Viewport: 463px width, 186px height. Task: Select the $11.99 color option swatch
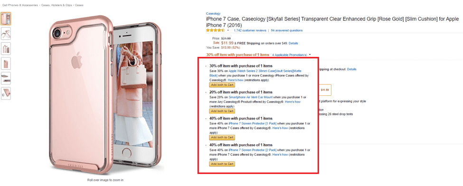click(x=325, y=90)
